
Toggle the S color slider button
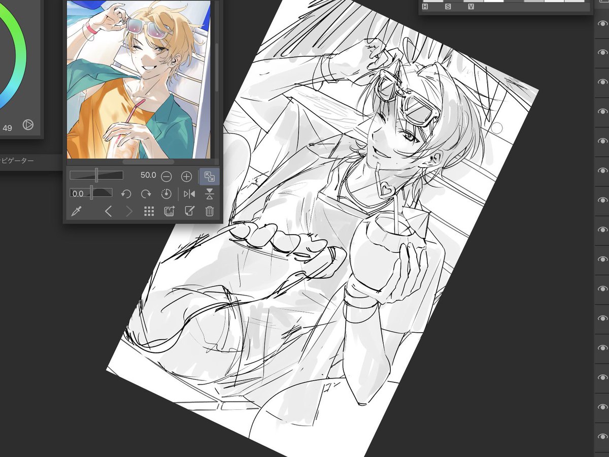448,7
